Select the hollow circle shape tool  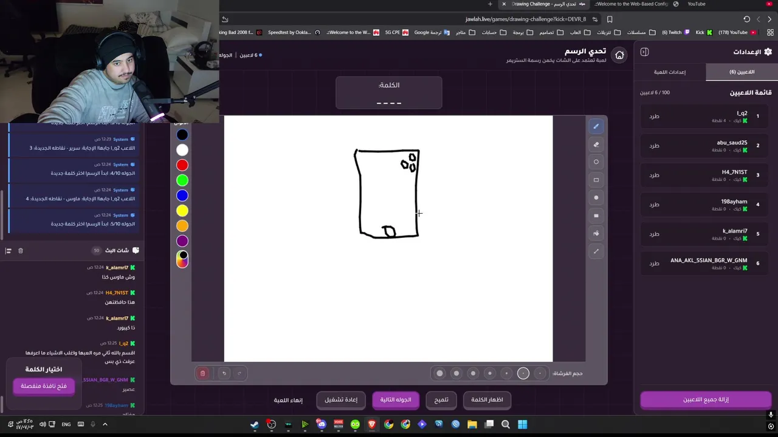coord(596,162)
